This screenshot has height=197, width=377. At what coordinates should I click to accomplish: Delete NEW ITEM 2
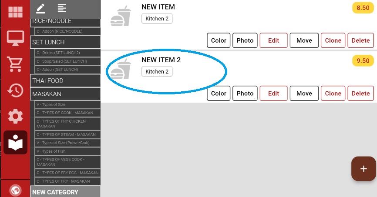tap(360, 93)
